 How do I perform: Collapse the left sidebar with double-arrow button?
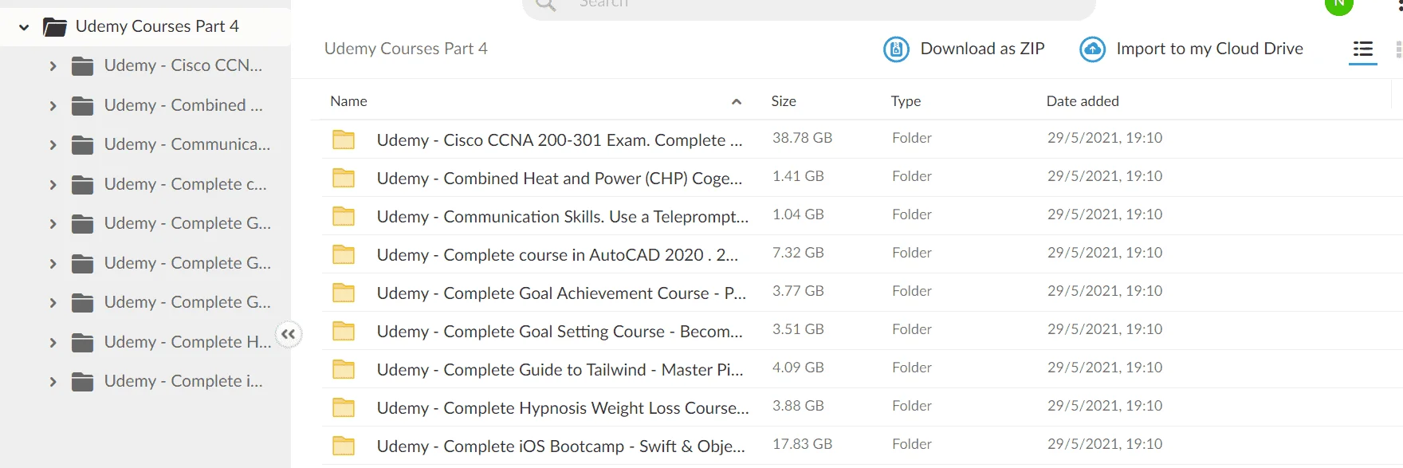tap(289, 334)
